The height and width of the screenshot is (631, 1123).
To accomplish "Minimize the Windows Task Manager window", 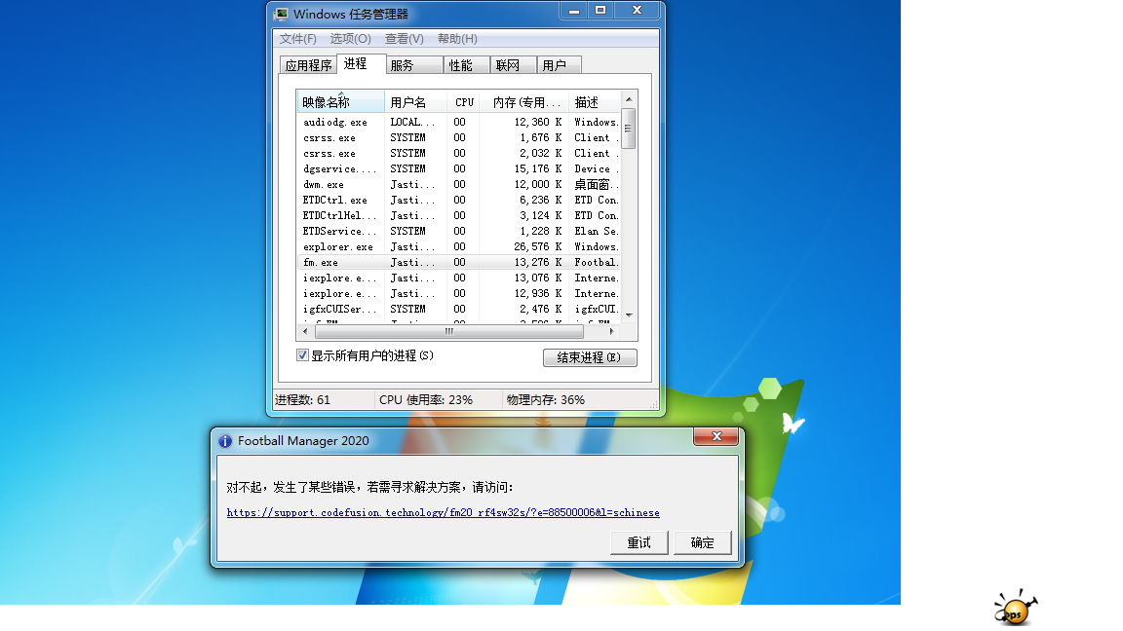I will (573, 11).
